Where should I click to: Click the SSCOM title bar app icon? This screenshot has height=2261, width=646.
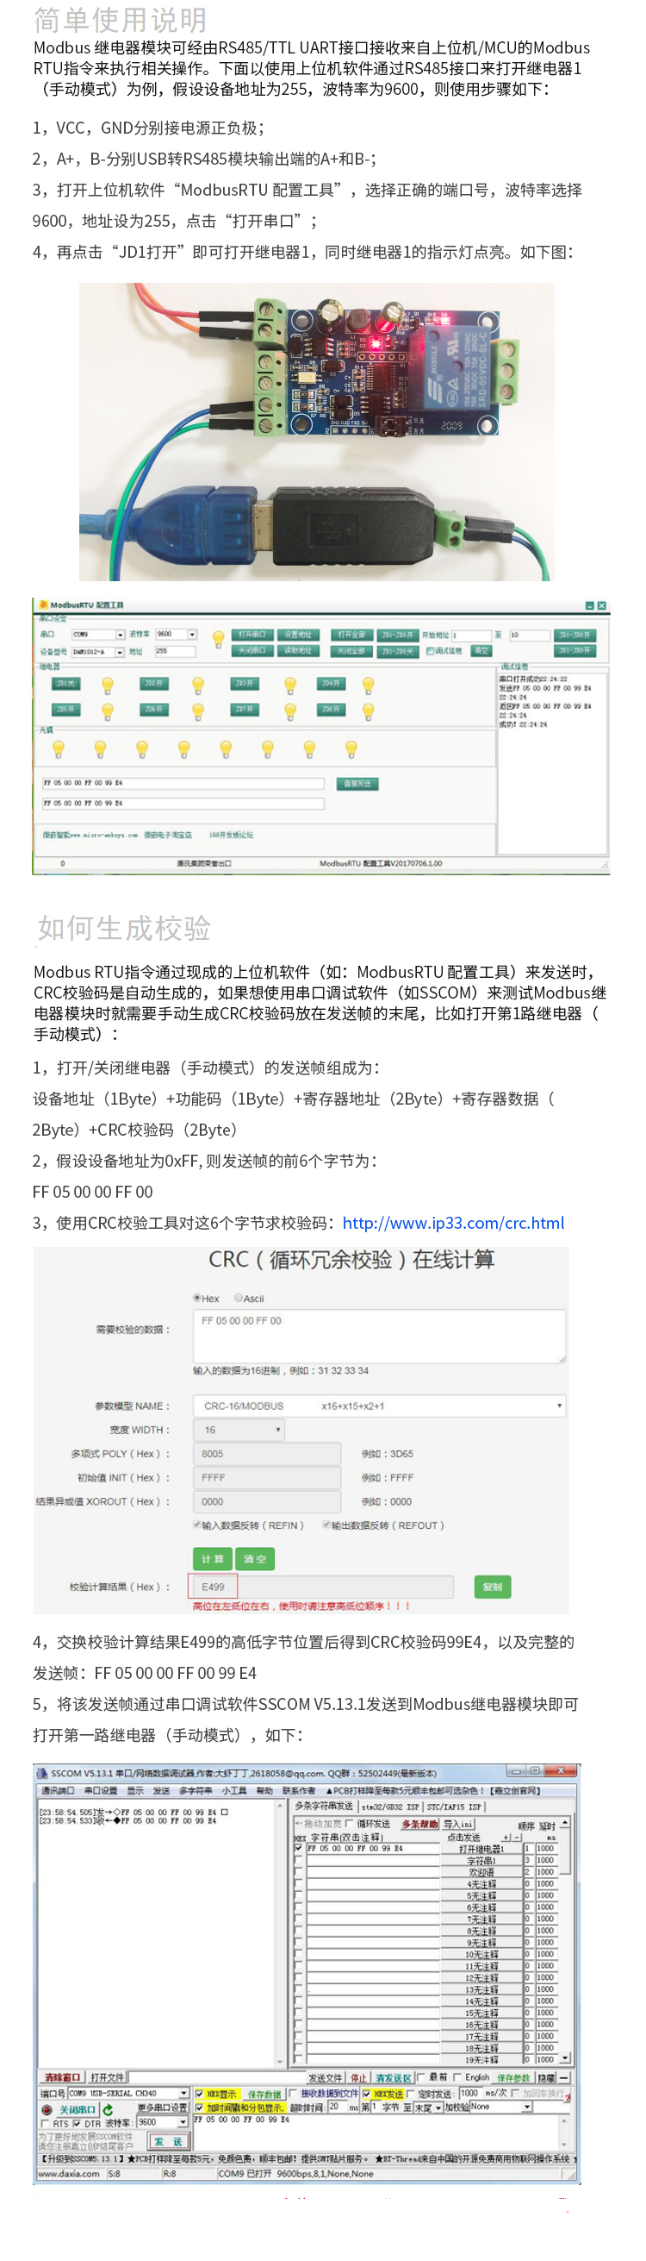[42, 1773]
